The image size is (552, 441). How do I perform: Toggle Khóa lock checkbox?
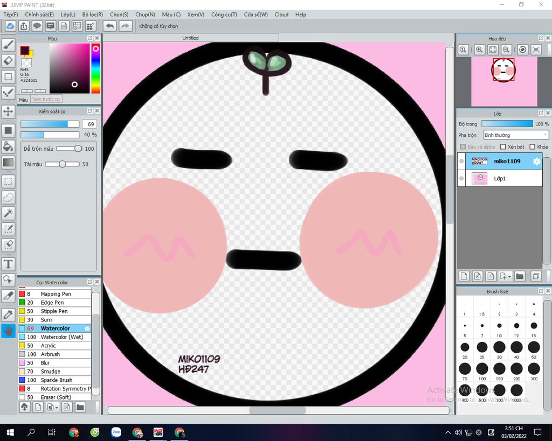point(532,146)
